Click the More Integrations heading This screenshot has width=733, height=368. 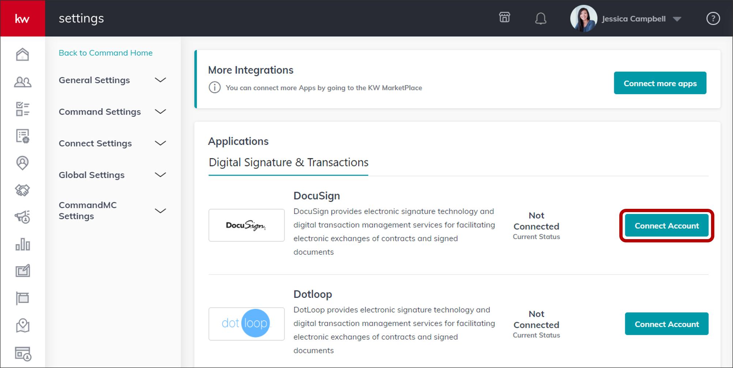pos(251,70)
